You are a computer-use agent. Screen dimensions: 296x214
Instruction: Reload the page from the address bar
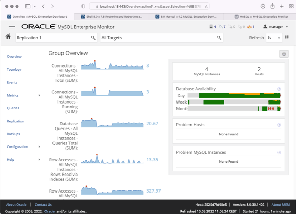206,6
